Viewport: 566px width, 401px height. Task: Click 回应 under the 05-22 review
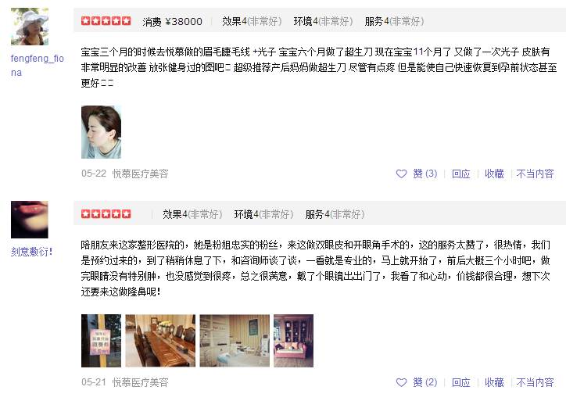pos(461,174)
